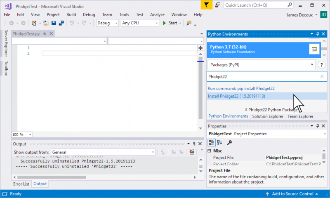Viewport: 330px width, 198px height.
Task: Open the Tools menu
Action: click(124, 14)
